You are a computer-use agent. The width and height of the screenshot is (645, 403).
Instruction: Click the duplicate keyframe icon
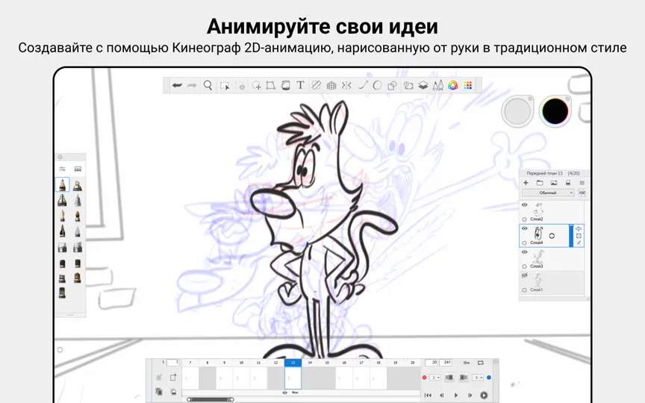pyautogui.click(x=159, y=392)
